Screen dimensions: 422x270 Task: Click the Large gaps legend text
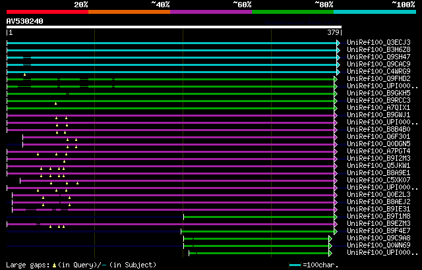(28, 265)
